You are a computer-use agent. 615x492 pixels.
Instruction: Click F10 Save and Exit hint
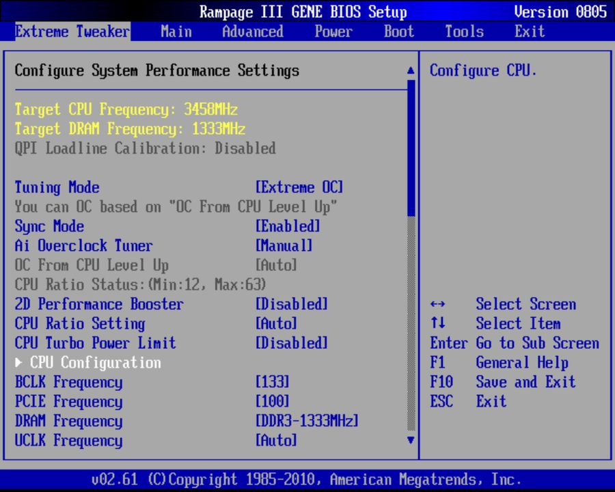click(502, 382)
